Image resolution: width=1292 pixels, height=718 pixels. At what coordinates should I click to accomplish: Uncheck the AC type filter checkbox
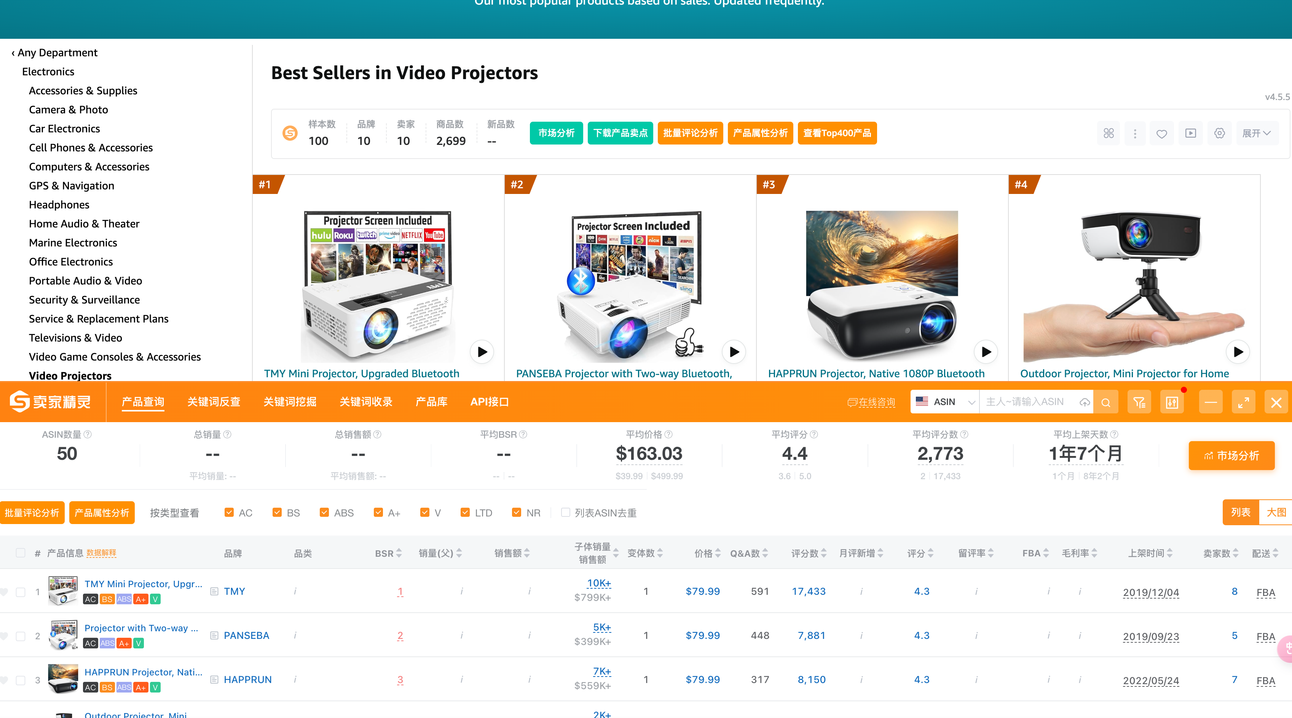tap(229, 512)
